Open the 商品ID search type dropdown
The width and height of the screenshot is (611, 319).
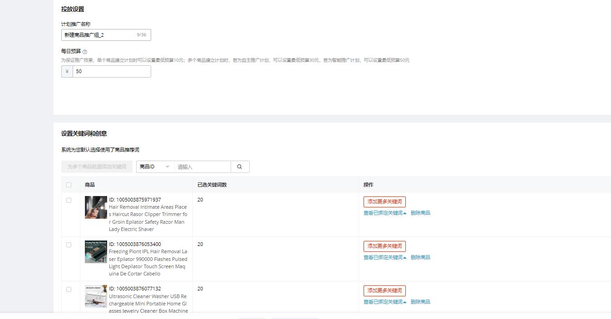[155, 167]
